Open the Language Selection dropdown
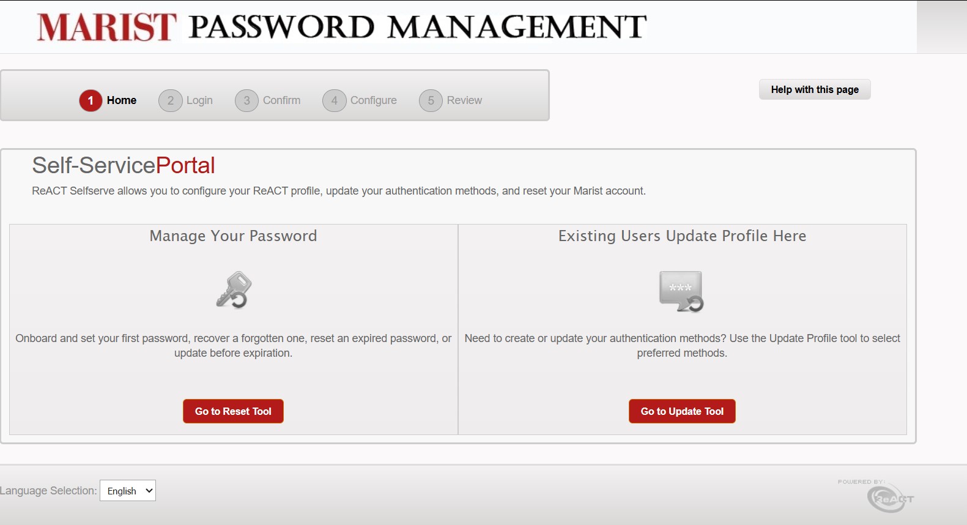The image size is (967, 525). click(128, 491)
